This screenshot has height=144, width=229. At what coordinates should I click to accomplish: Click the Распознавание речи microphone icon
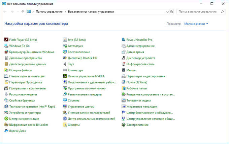coord(6,94)
